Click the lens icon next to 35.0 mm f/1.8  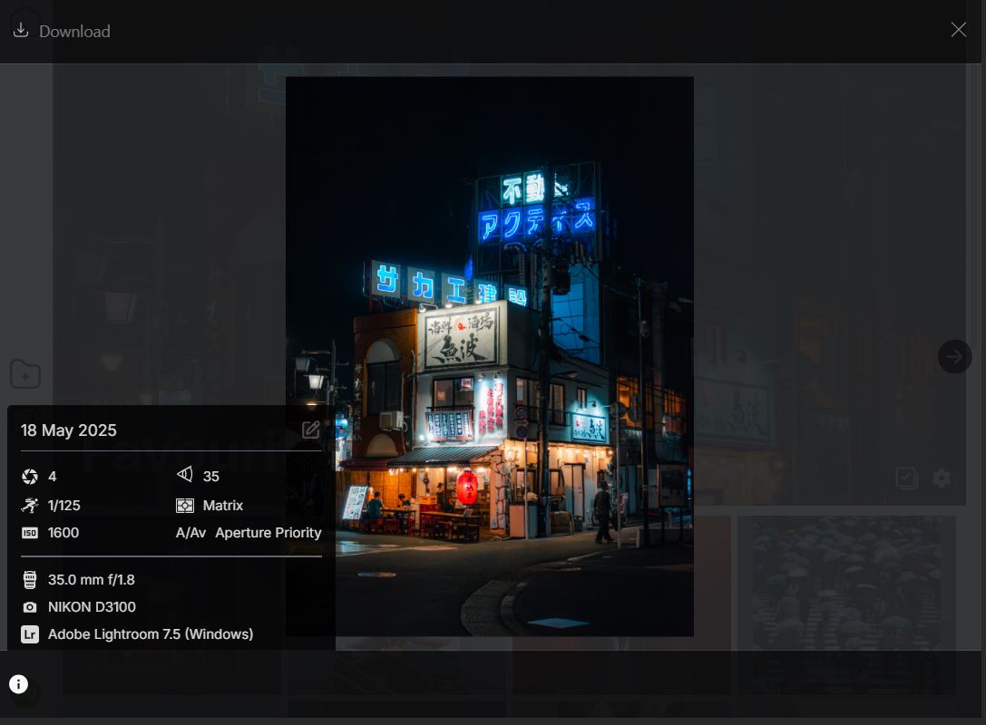pyautogui.click(x=30, y=579)
